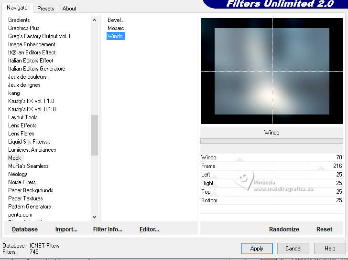Select Layout Tools category
Screen dimensions: 348x260
point(22,117)
